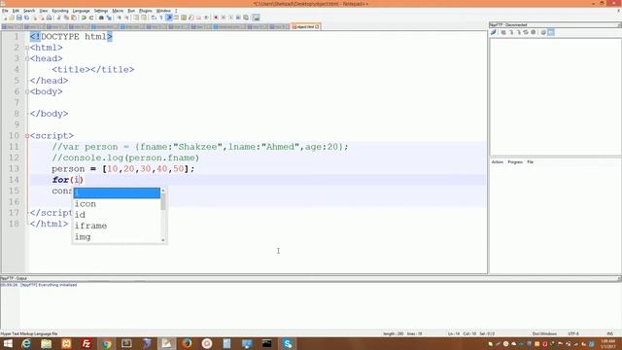Toggle Word Wrap in the toolbar
Viewport: 622px width, 350px height.
(x=154, y=17)
